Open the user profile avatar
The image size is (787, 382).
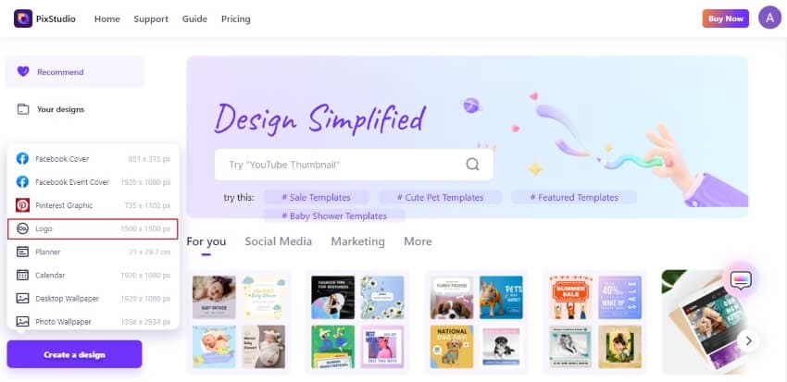tap(769, 18)
